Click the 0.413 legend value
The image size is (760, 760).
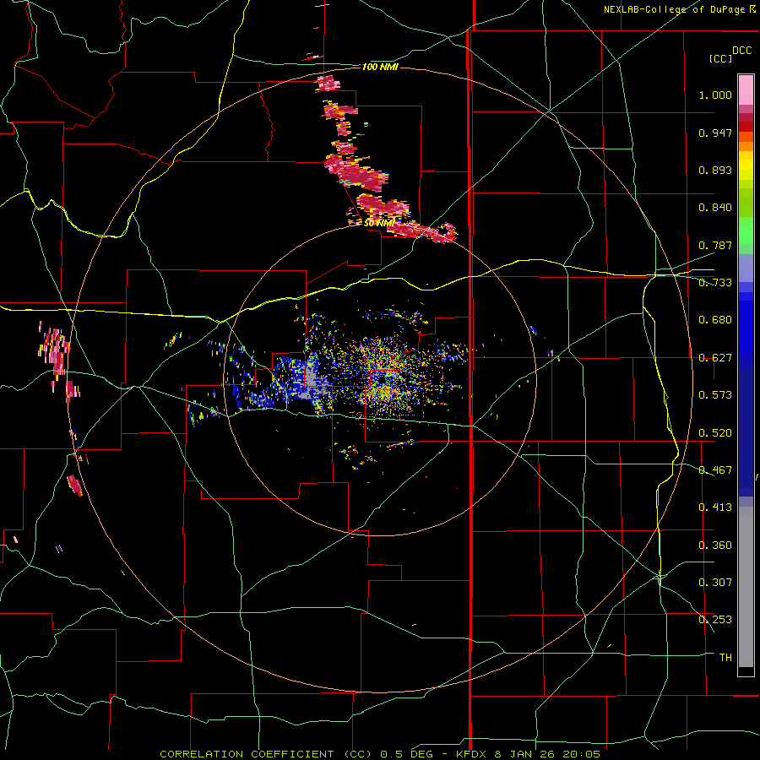[x=715, y=508]
